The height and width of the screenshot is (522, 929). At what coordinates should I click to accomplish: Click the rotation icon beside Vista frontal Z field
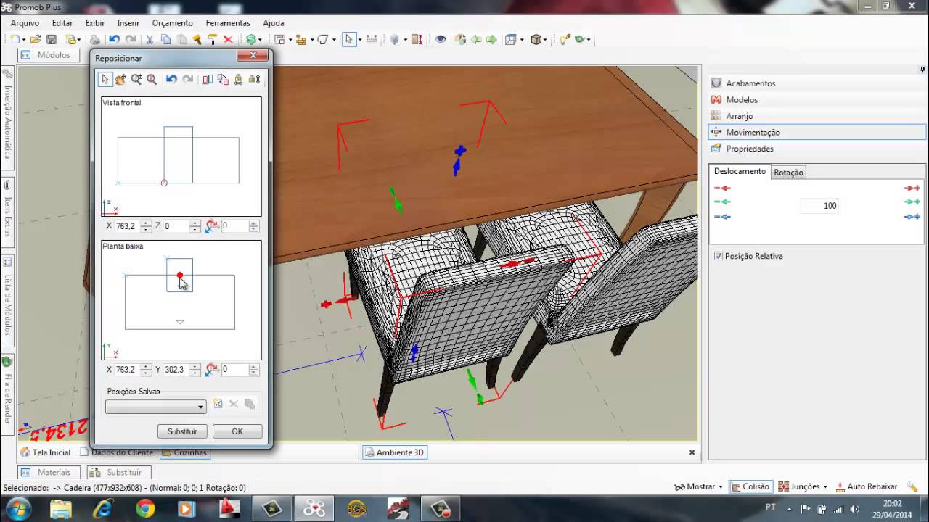(x=212, y=226)
